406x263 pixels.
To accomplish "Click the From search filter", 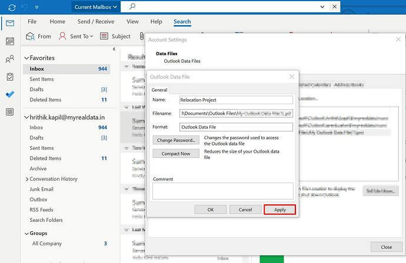I will point(39,36).
